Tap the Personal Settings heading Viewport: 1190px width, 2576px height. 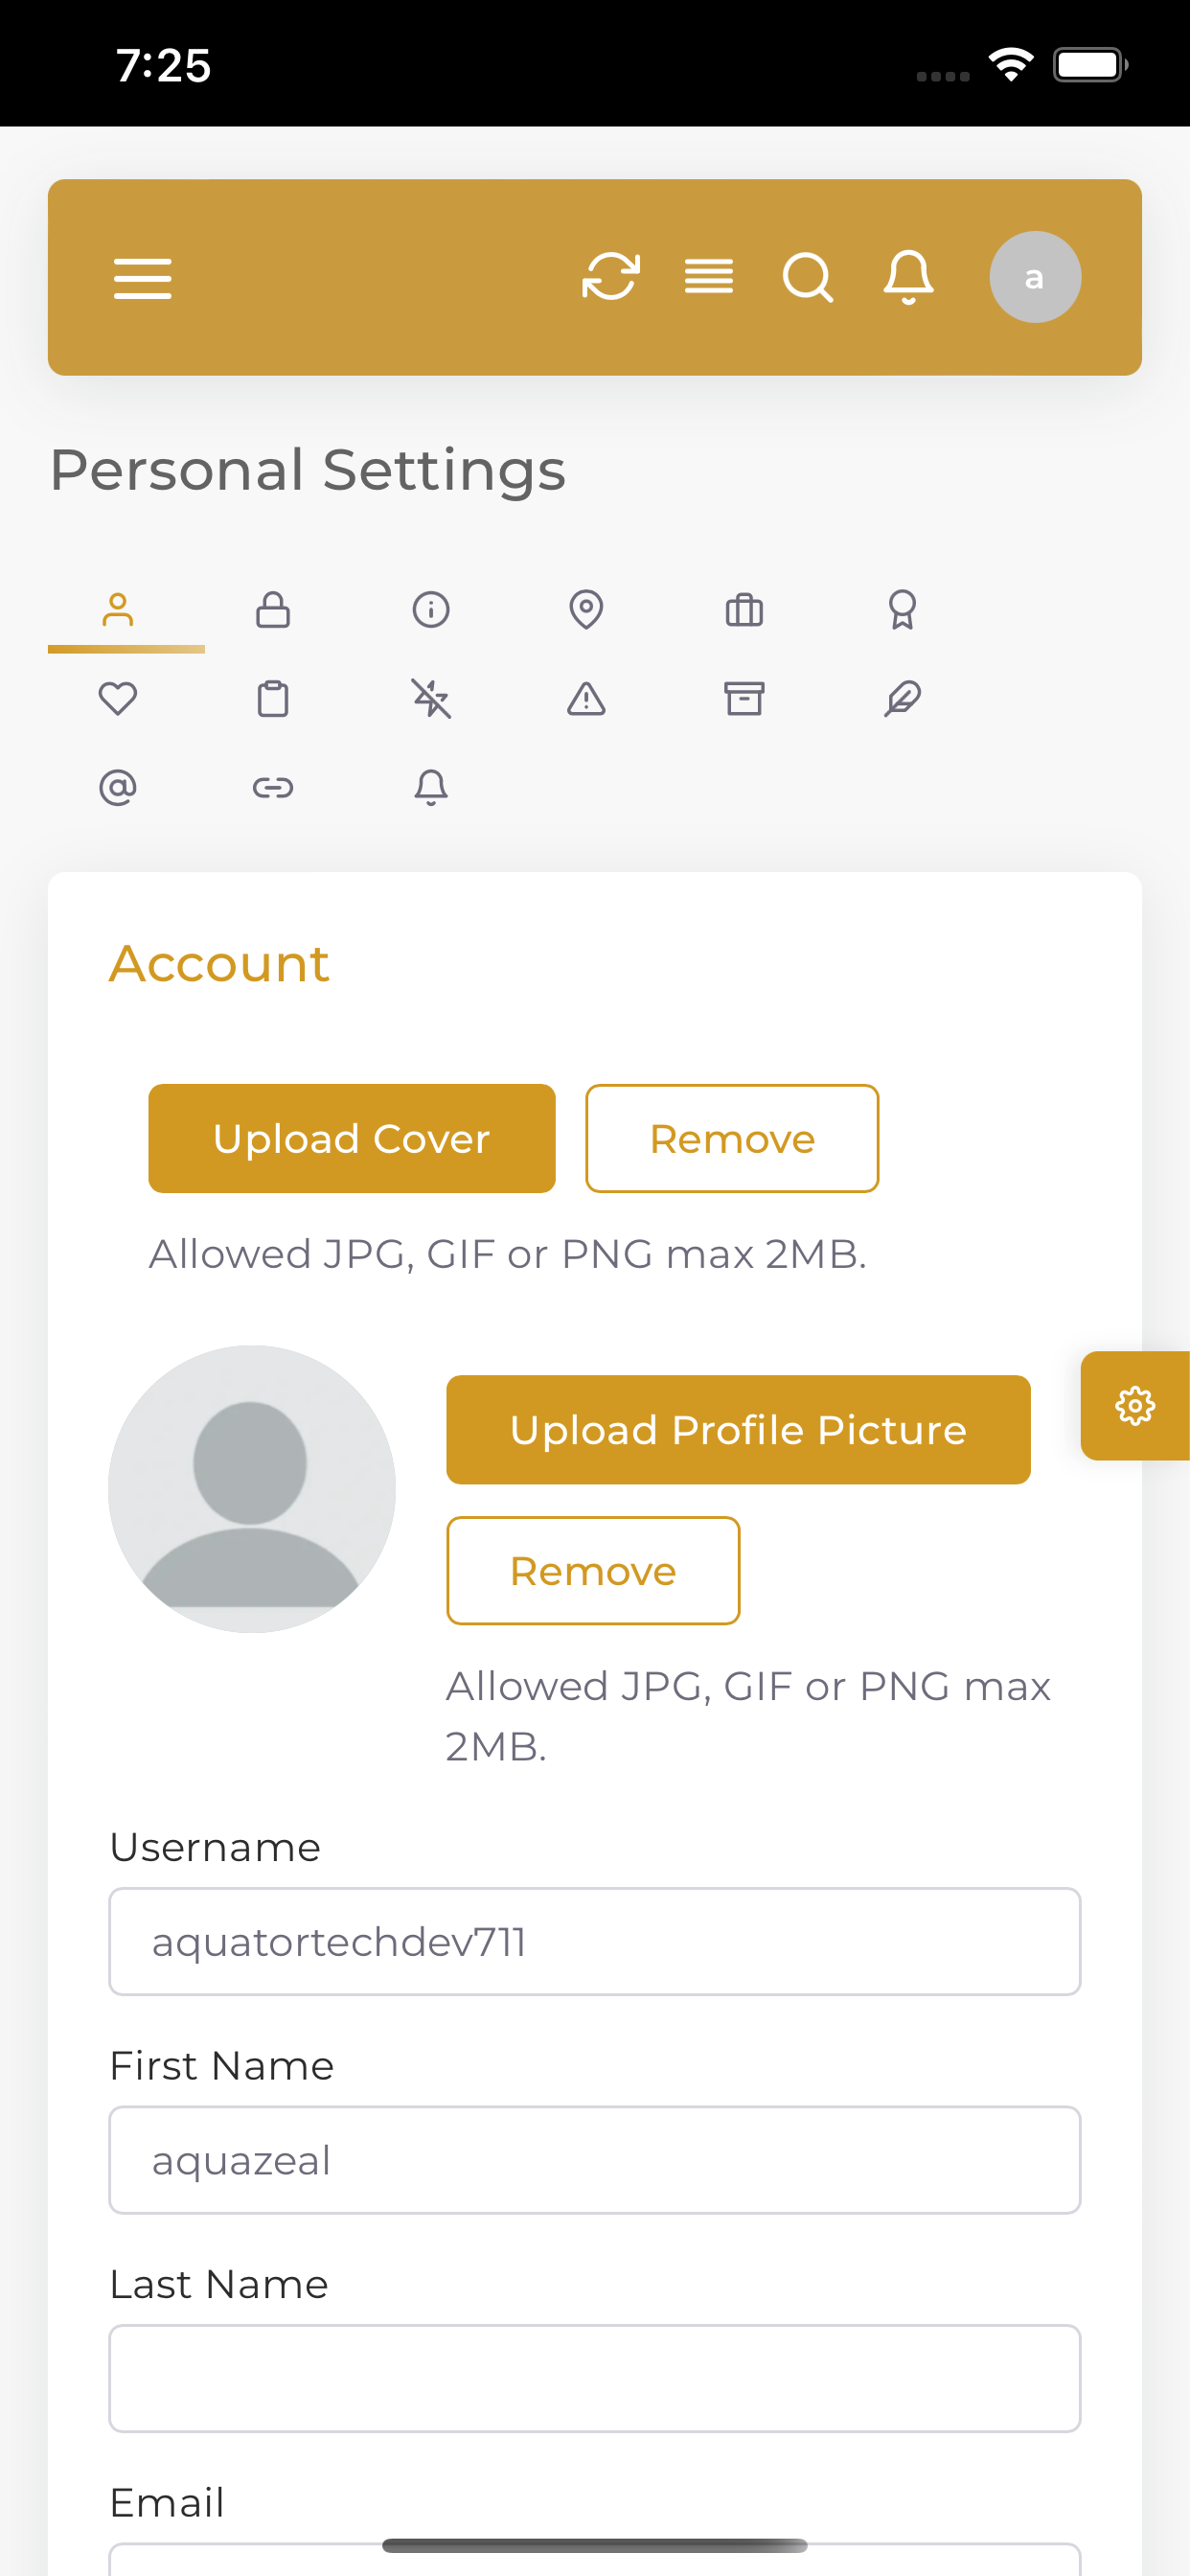[x=308, y=470]
